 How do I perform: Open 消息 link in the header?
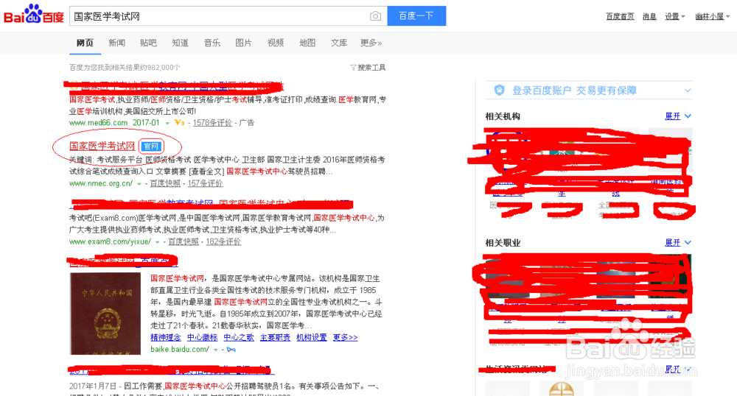(x=649, y=16)
